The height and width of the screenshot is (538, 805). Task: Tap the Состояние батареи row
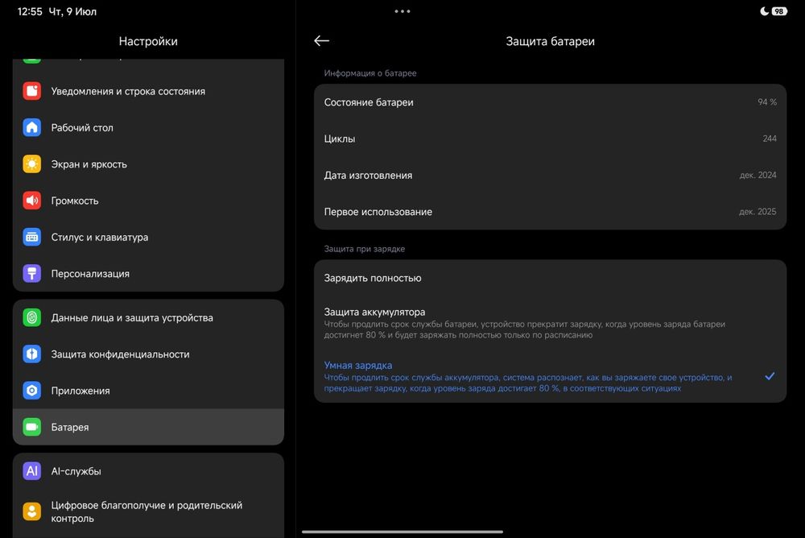click(x=550, y=102)
